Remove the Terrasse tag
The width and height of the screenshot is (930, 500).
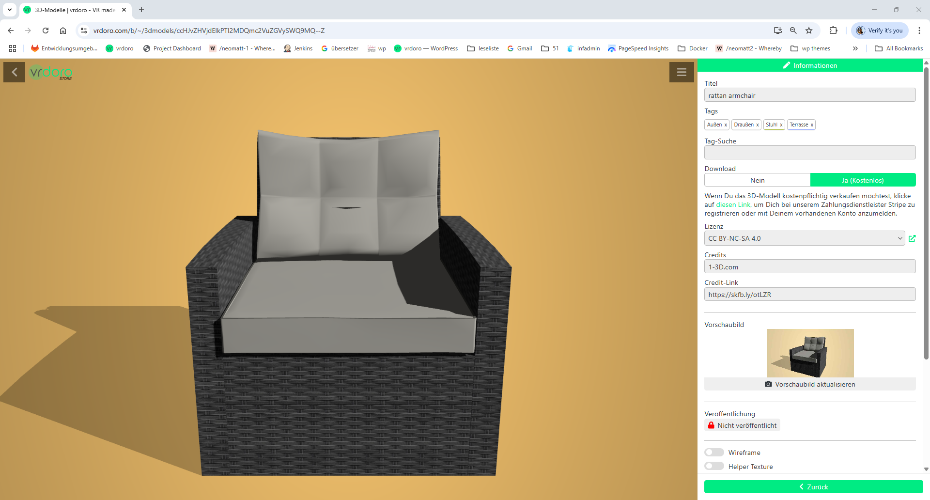(812, 125)
